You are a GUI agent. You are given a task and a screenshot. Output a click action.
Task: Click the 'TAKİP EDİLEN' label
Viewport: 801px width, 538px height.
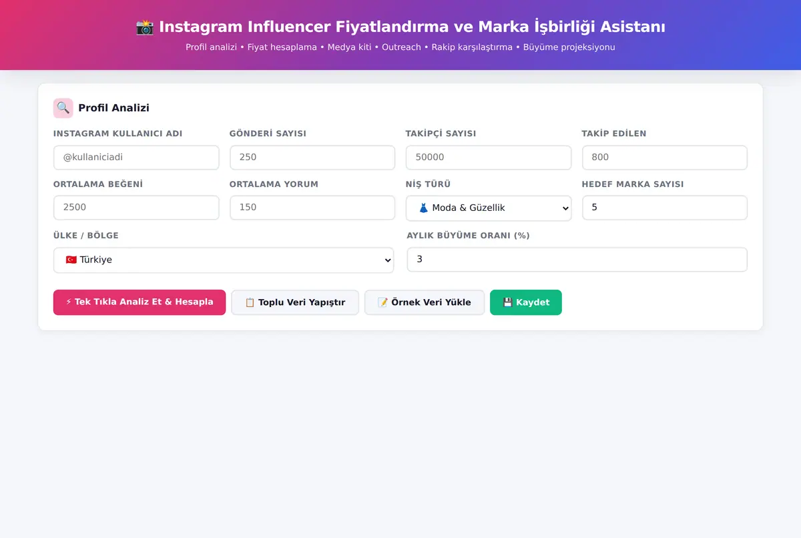tap(614, 133)
